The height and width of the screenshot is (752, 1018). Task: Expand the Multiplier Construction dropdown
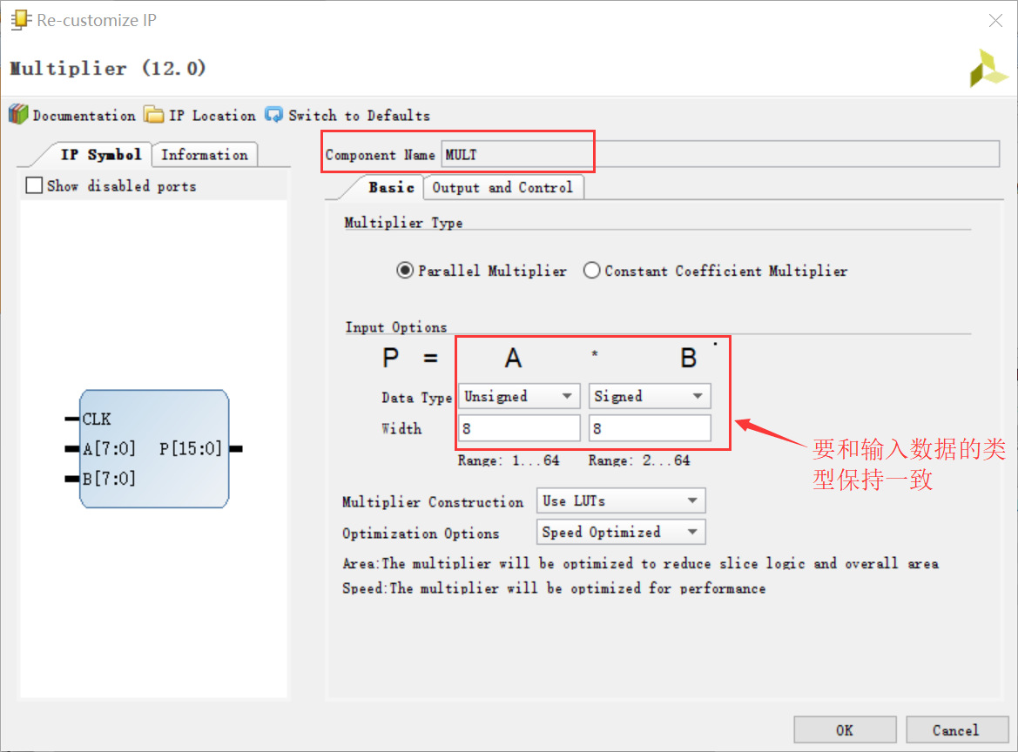[x=621, y=500]
